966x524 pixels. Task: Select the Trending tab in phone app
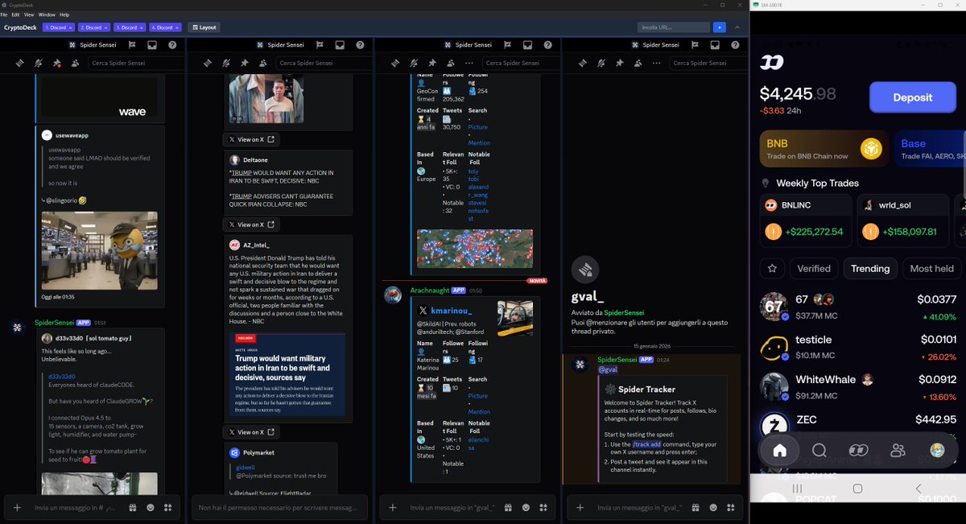pos(870,268)
